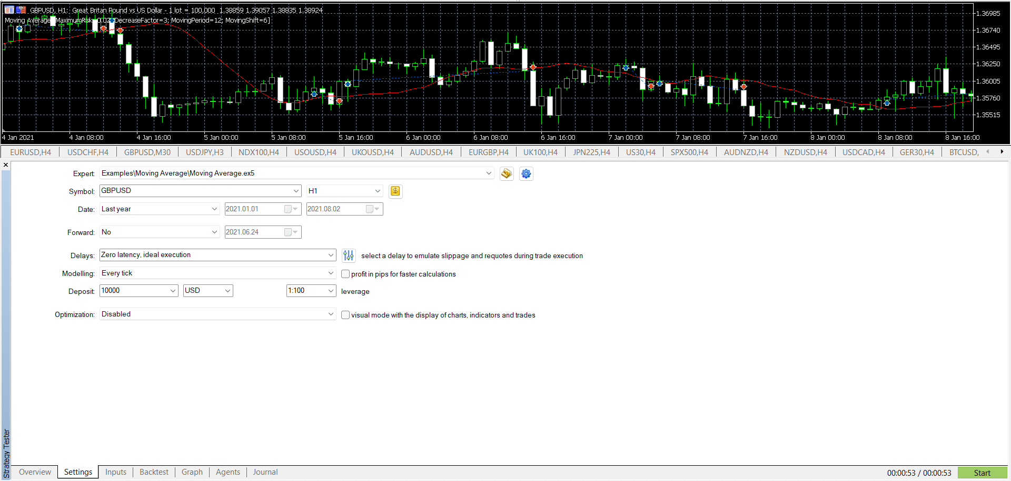1011x481 pixels.
Task: Expand the Delays dropdown
Action: 331,255
